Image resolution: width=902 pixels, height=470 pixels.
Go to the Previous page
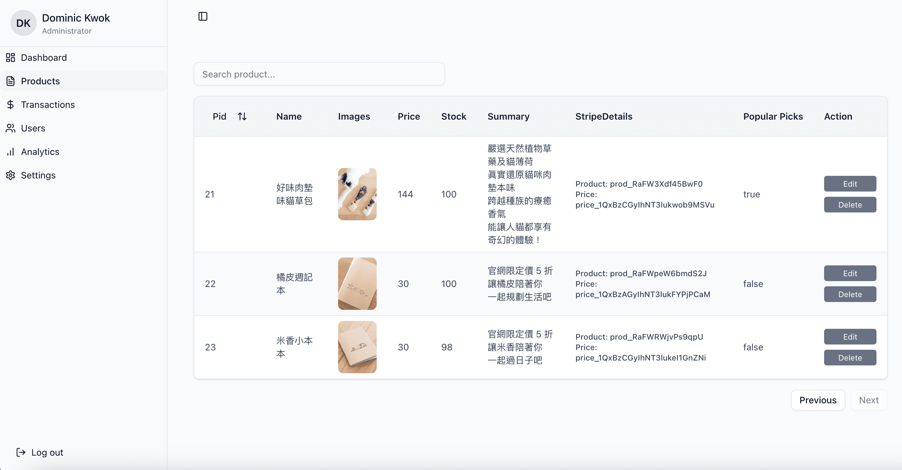(x=818, y=400)
